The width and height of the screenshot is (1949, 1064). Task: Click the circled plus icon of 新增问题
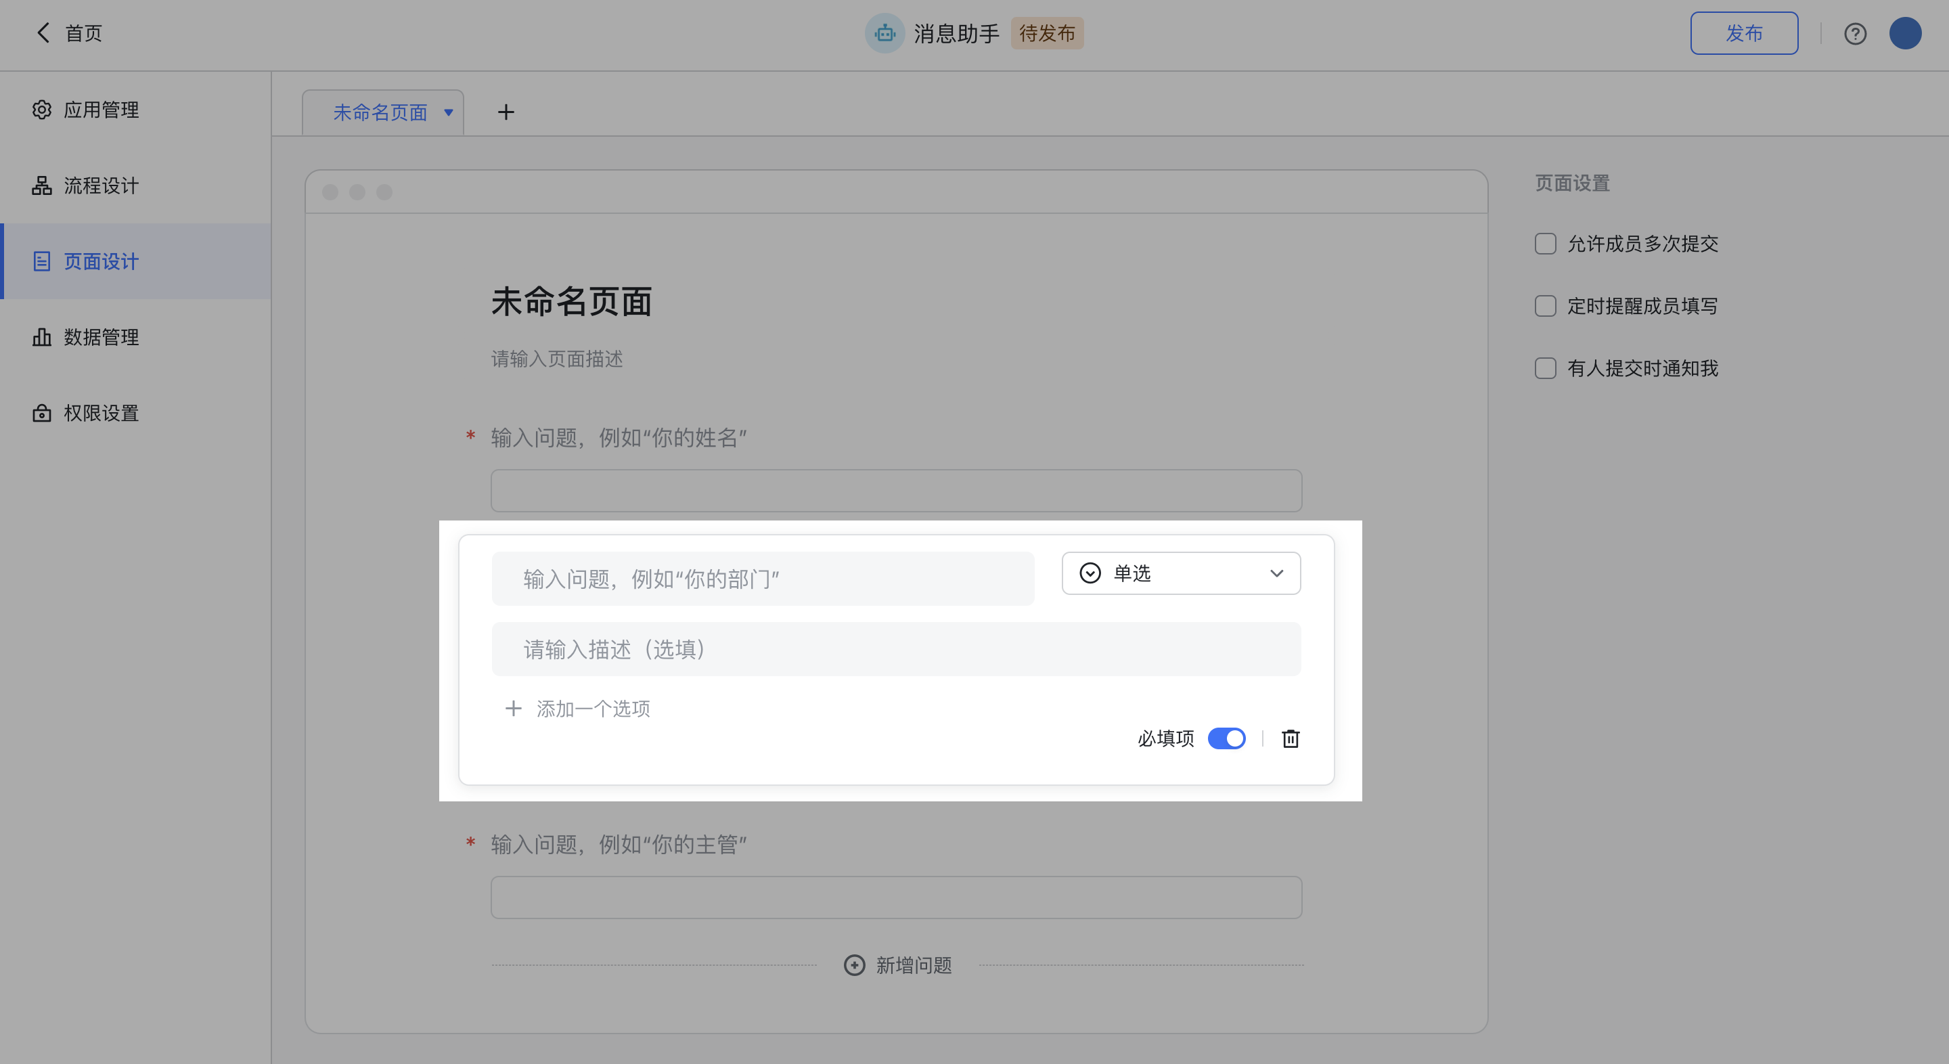[x=854, y=965]
